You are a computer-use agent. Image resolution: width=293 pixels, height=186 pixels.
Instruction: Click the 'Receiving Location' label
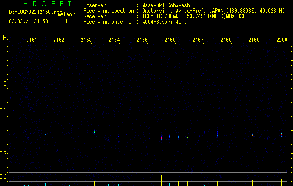(109, 11)
